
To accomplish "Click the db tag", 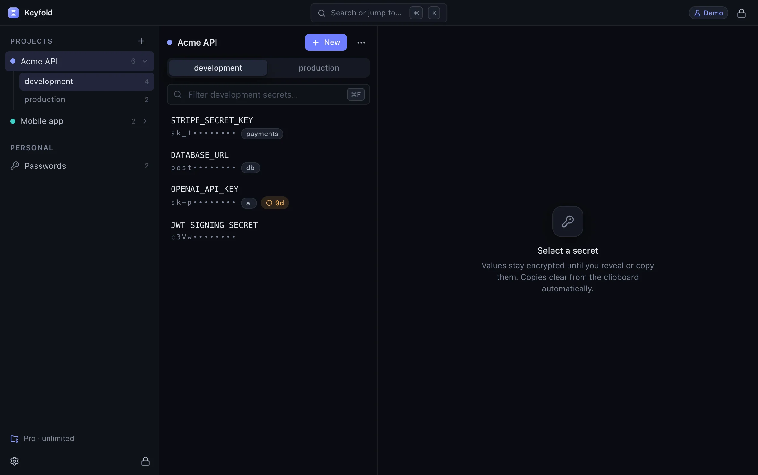I will (x=251, y=168).
